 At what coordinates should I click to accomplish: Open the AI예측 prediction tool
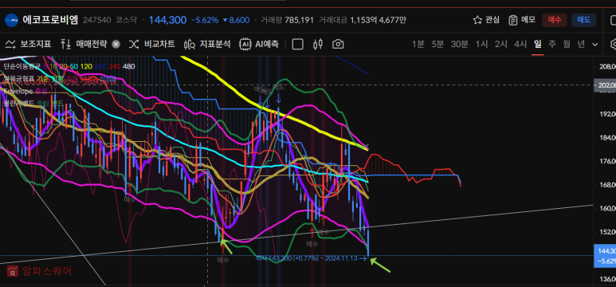click(x=259, y=44)
